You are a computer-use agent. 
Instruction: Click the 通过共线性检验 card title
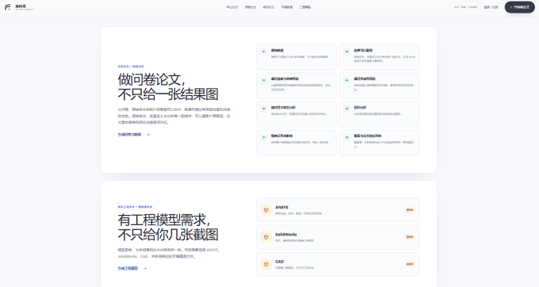365,78
